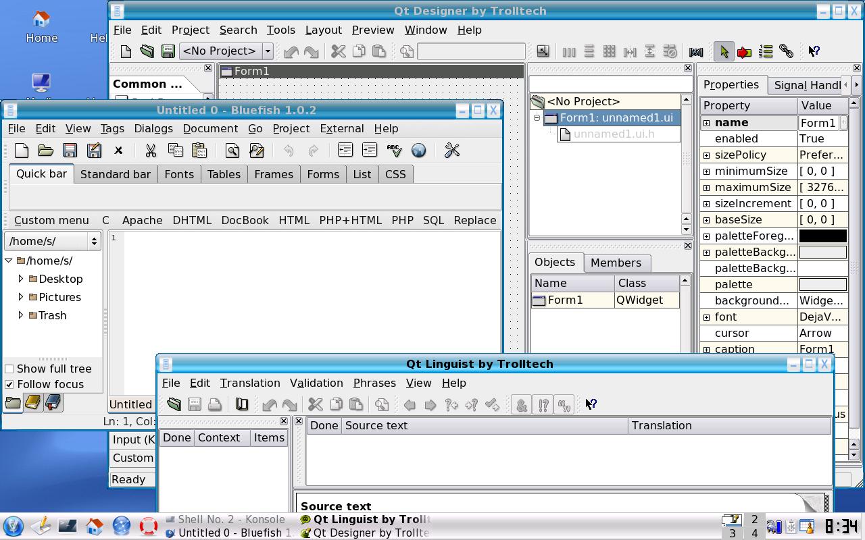Click What's This help icon in Qt Linguist
865x540 pixels.
(x=591, y=404)
